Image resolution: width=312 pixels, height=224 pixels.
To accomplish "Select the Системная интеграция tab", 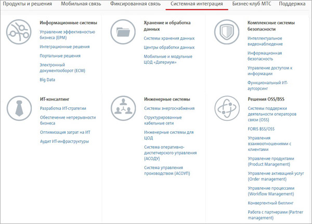I will [x=197, y=4].
